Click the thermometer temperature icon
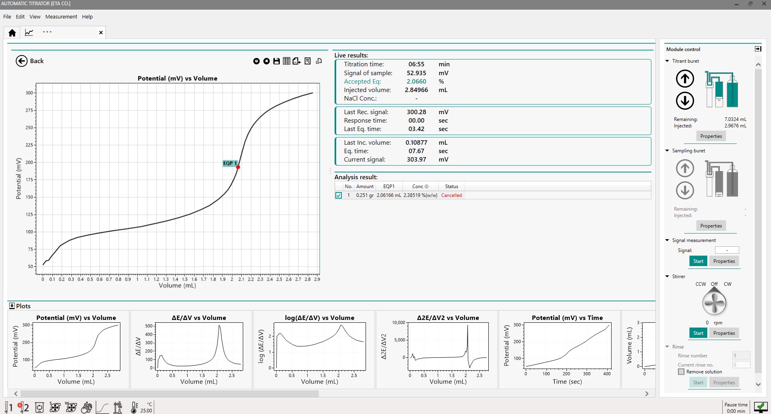Screen dimensions: 771x414 click(x=134, y=408)
